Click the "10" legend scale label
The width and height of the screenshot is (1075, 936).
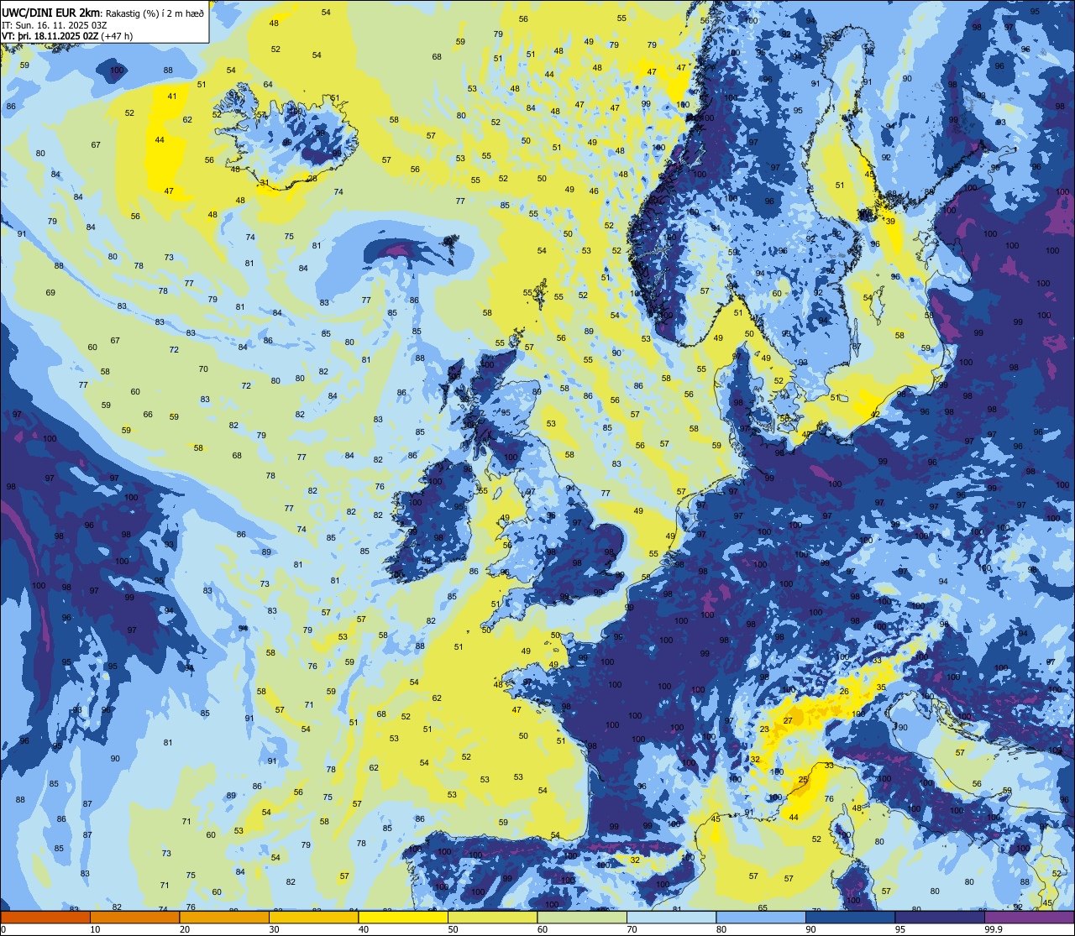tap(96, 929)
